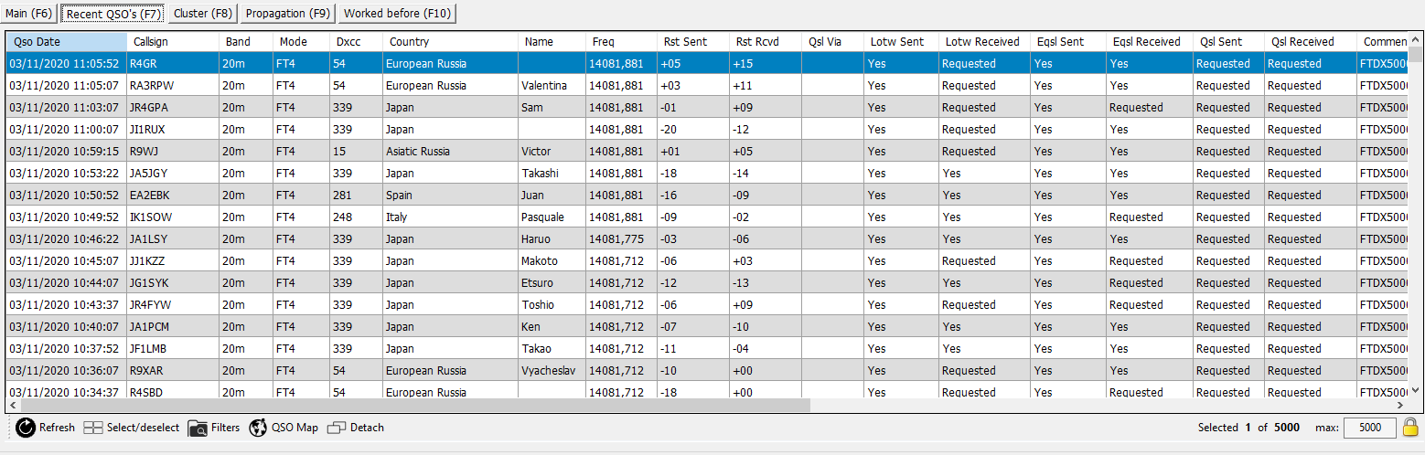
Task: Click the Freq column header
Action: (622, 42)
